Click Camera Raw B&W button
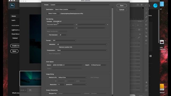 pyautogui.click(x=138, y=25)
